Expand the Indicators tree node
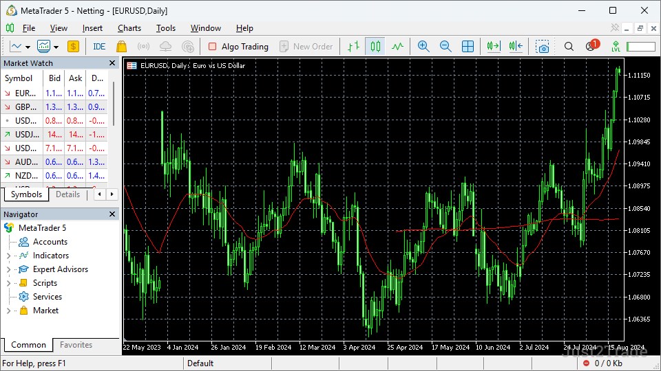Screen dimensions: 661x371 click(8, 256)
